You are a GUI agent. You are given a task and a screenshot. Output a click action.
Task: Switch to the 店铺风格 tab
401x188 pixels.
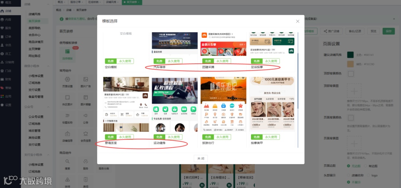(x=112, y=2)
